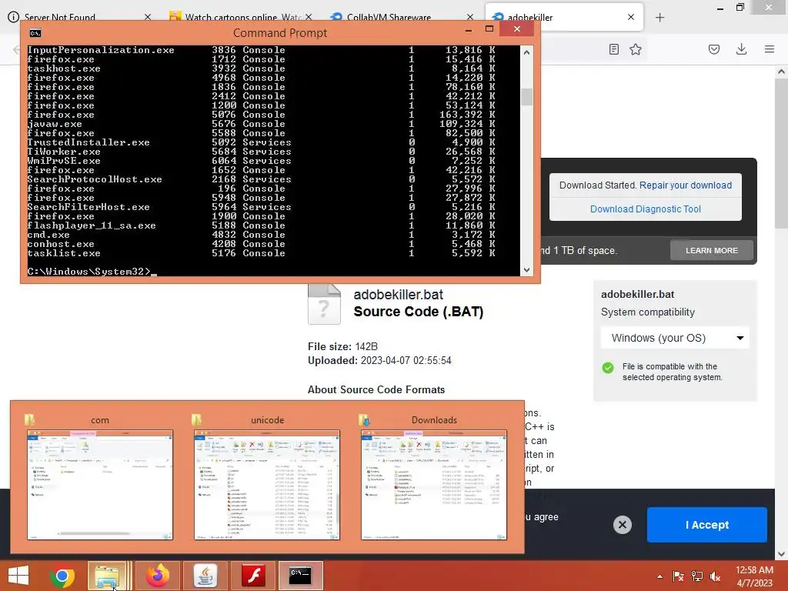The height and width of the screenshot is (591, 788).
Task: Click the File Explorer taskbar icon
Action: [109, 576]
